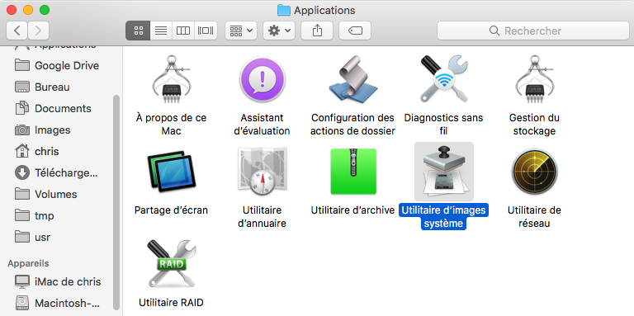Select the Assistant d'évaluation icon
The width and height of the screenshot is (634, 316).
tap(262, 79)
